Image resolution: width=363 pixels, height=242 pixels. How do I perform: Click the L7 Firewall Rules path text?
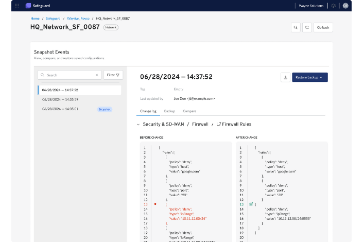(234, 125)
